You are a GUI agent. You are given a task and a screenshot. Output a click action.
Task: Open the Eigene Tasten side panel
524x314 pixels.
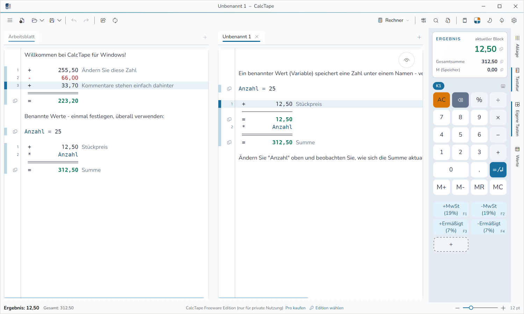pos(517,119)
